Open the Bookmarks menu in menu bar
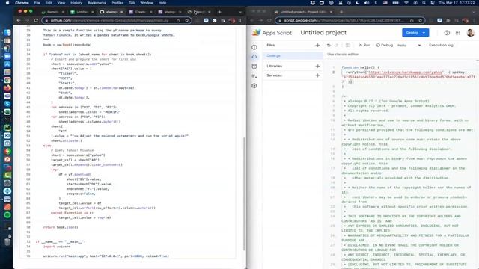479x269 pixels. pyautogui.click(x=97, y=3)
